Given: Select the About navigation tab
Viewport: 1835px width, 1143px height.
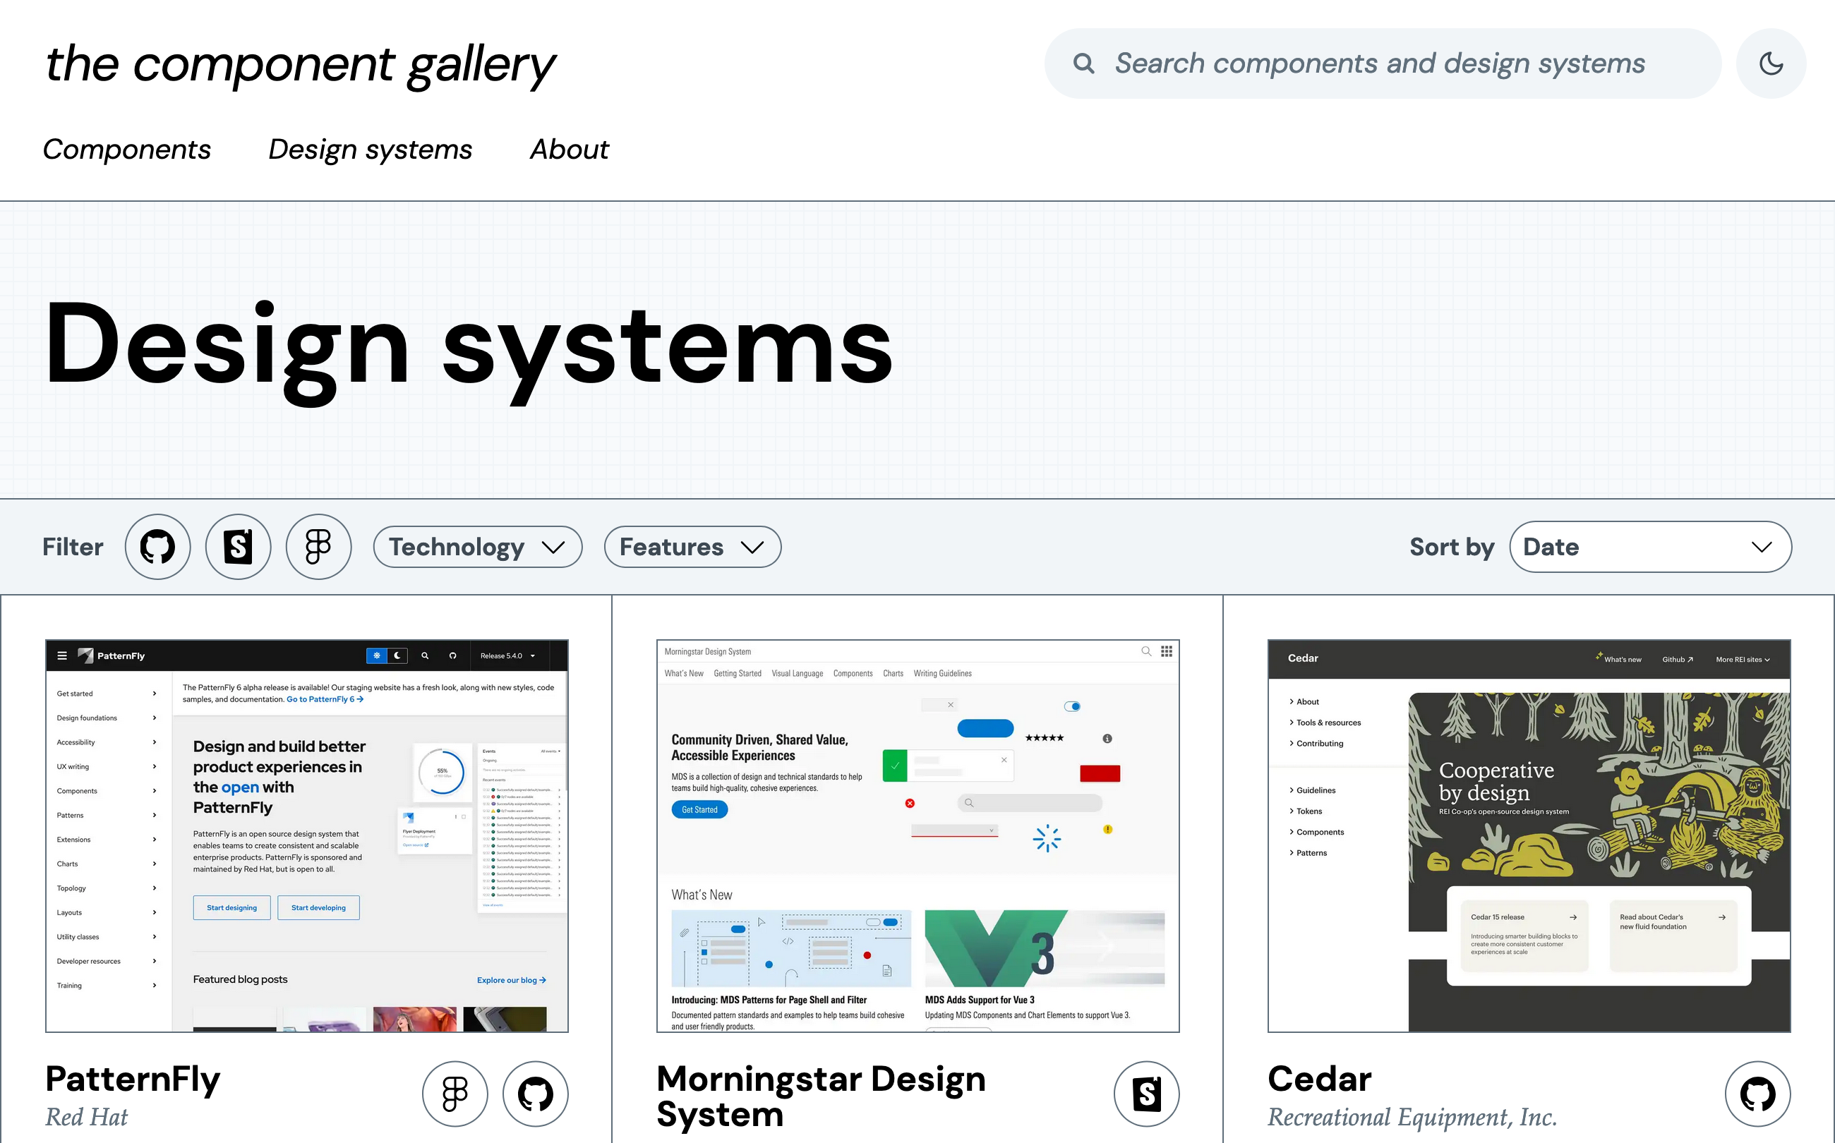Looking at the screenshot, I should click(x=570, y=149).
